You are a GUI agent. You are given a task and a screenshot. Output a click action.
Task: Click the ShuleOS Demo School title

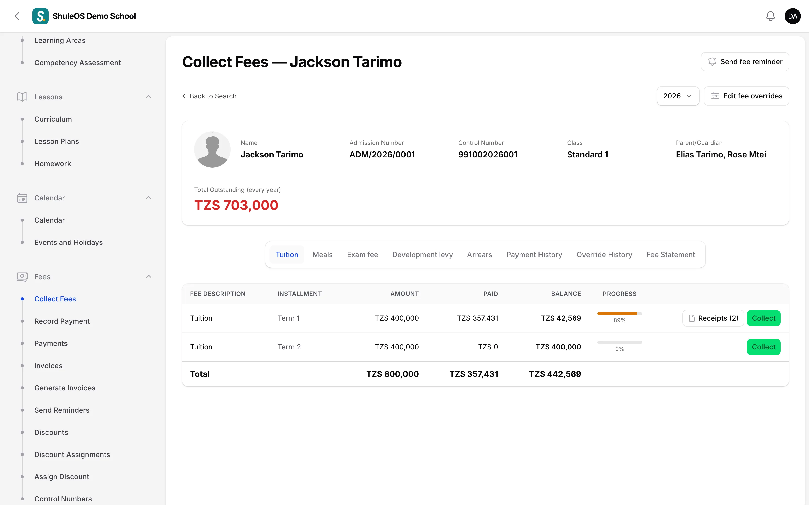coord(94,16)
